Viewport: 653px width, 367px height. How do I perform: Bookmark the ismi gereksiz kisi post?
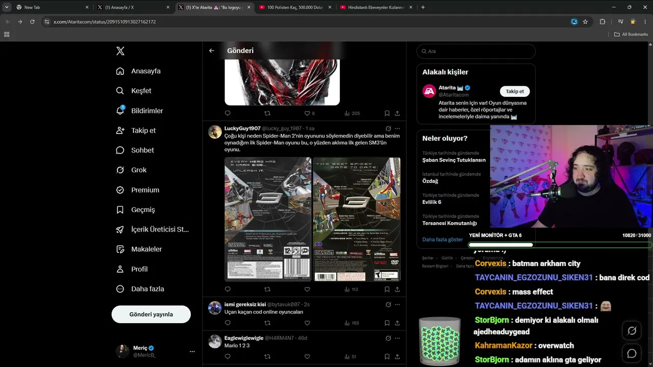387,323
